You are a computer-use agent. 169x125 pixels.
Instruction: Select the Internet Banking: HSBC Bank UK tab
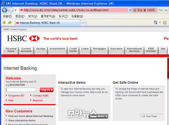47,23
